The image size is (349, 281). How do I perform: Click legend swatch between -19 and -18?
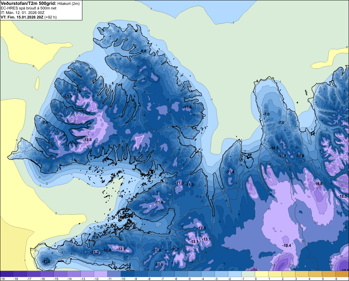[7, 274]
